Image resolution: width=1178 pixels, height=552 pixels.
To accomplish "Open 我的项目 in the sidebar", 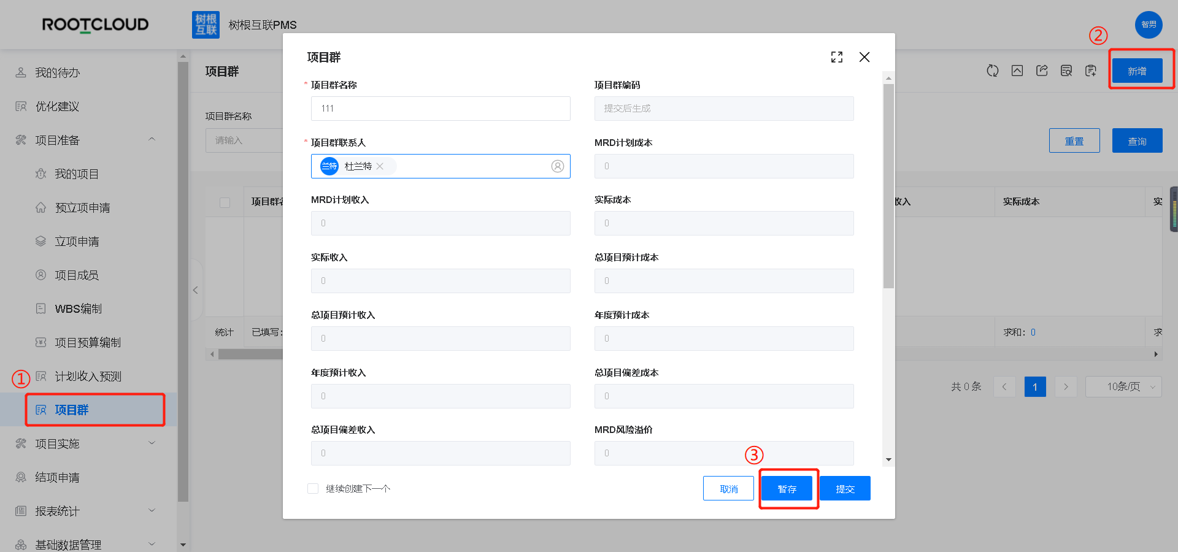I will (x=77, y=174).
